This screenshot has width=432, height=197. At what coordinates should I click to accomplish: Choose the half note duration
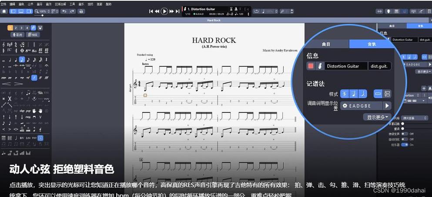[x=10, y=59]
